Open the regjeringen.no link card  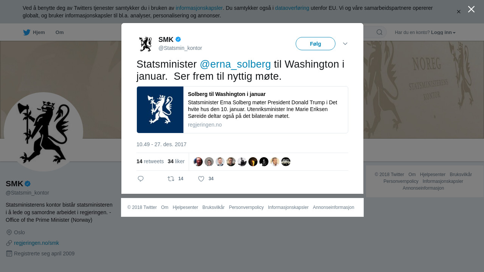(x=242, y=110)
